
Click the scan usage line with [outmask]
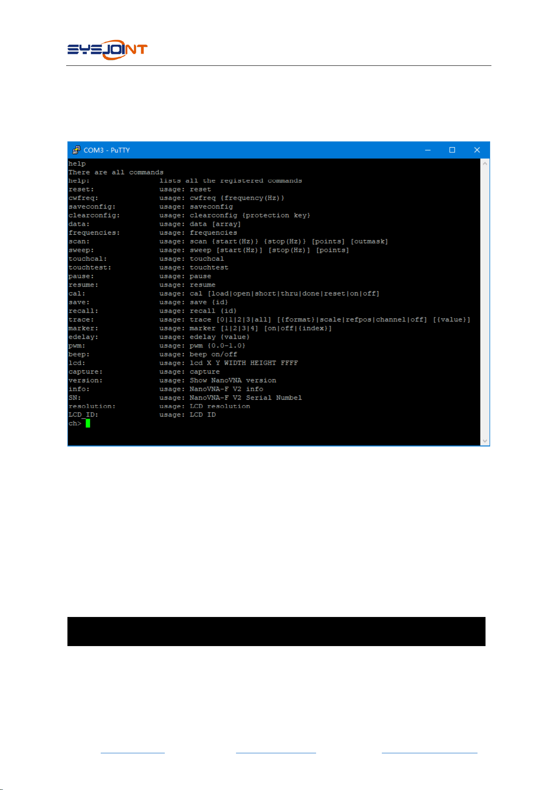(x=274, y=241)
